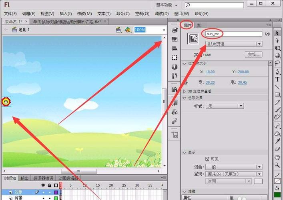Toggle lock all layers padlock icon
The height and width of the screenshot is (200, 283).
click(50, 185)
